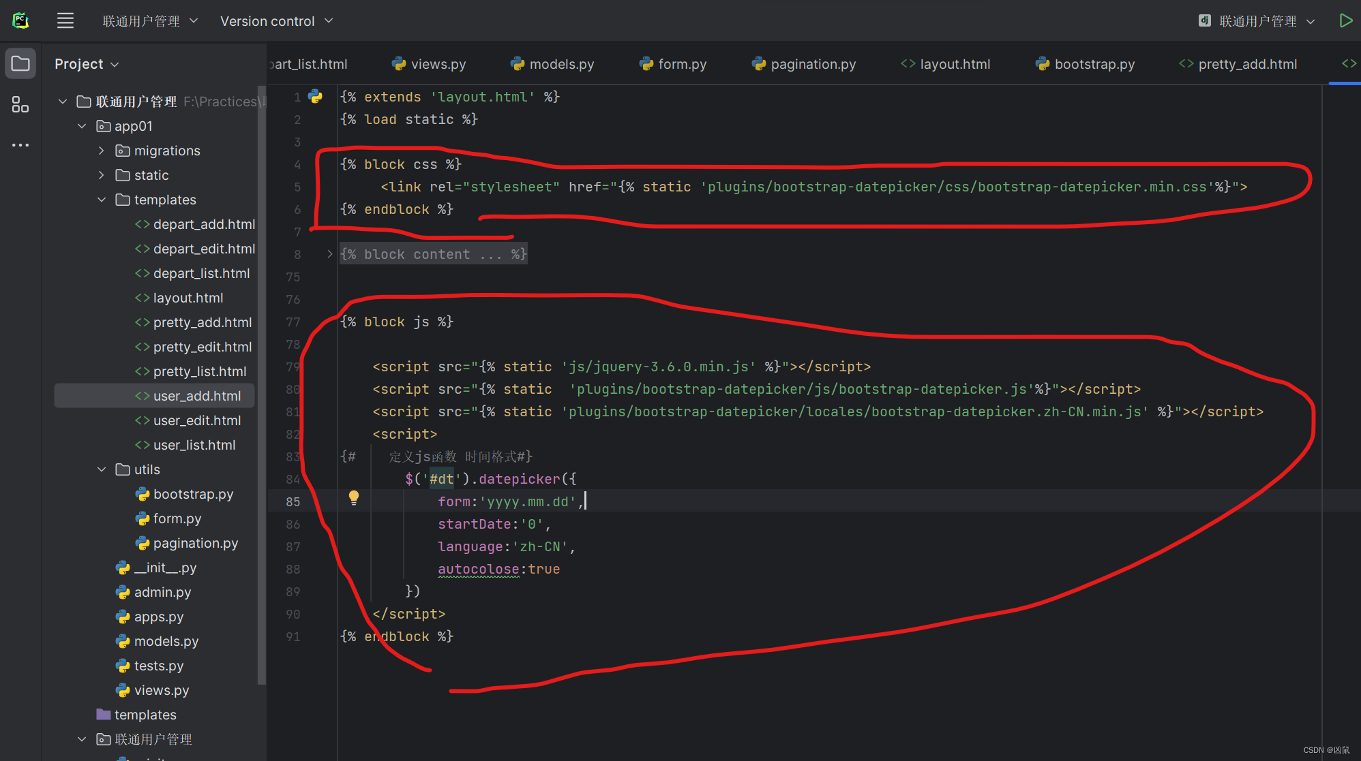Expand the static folder

(102, 175)
